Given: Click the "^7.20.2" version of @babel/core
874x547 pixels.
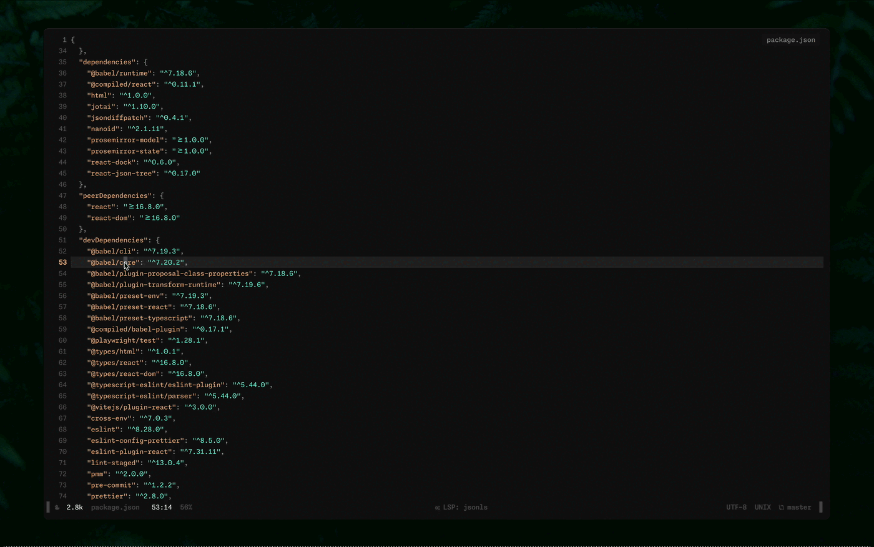Looking at the screenshot, I should pyautogui.click(x=165, y=263).
